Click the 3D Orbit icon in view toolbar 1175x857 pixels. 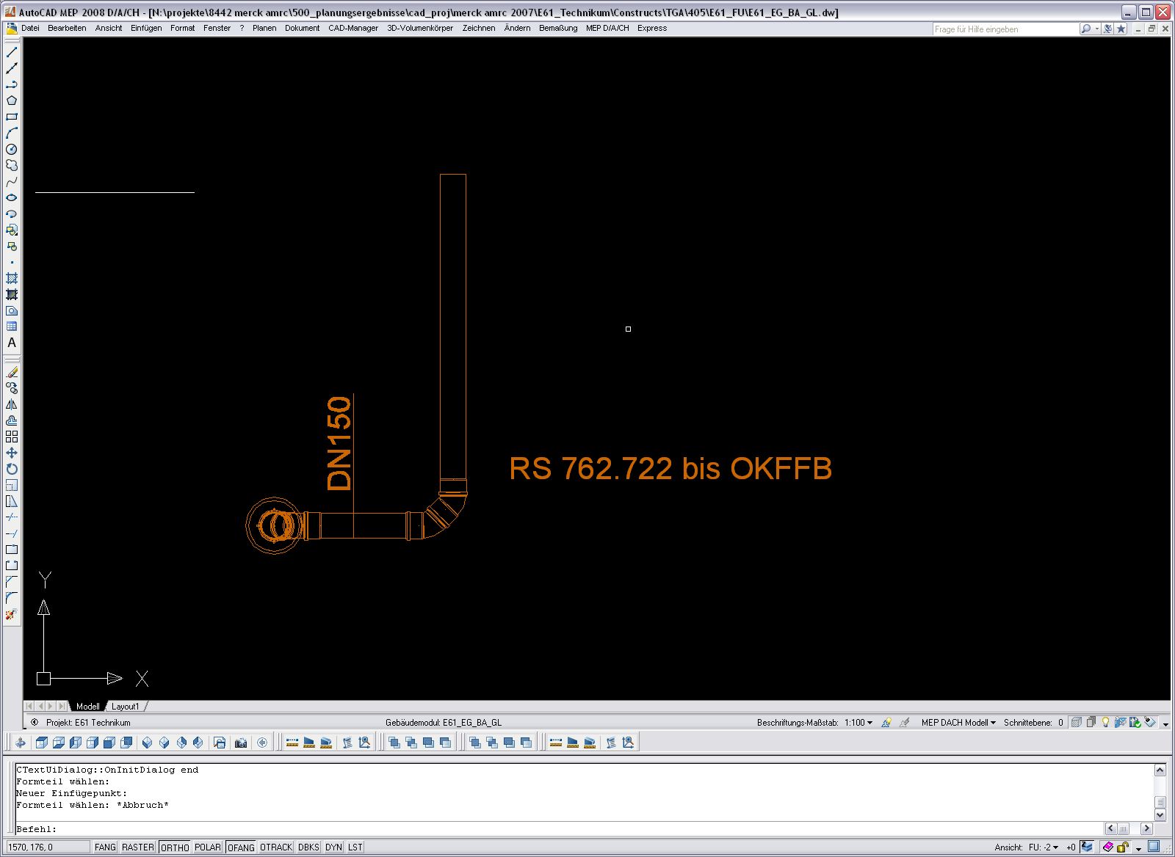coord(21,743)
